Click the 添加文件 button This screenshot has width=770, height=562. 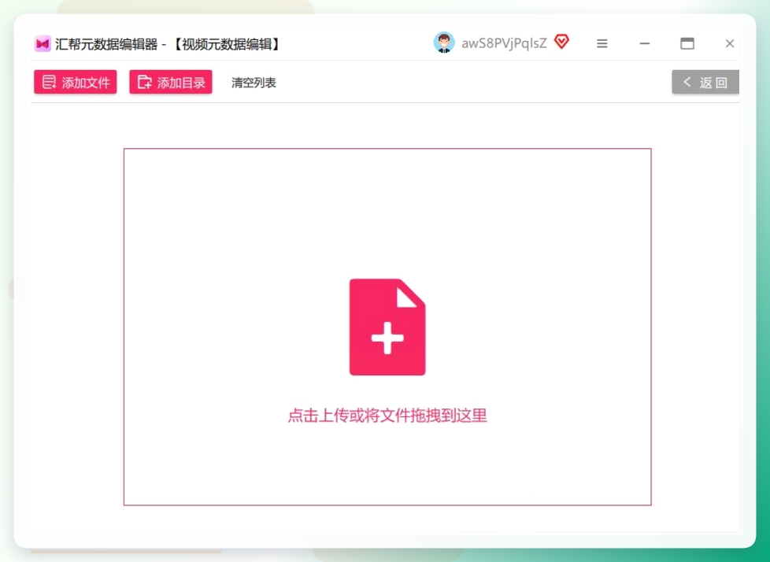coord(75,82)
